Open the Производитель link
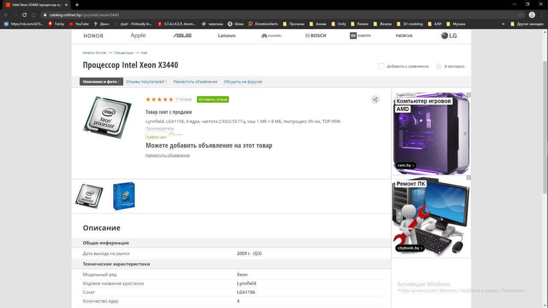The image size is (548, 308). click(x=160, y=128)
